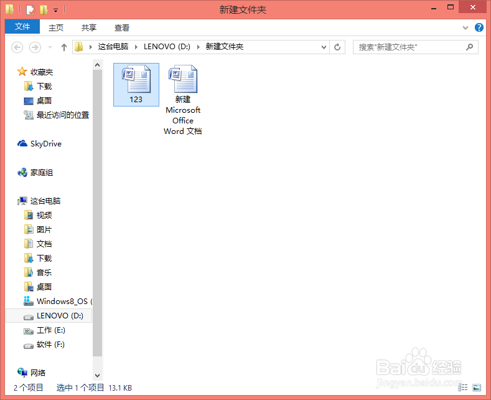Open the 文件 ribbon tab
Screen dimensions: 491x400
[22, 27]
